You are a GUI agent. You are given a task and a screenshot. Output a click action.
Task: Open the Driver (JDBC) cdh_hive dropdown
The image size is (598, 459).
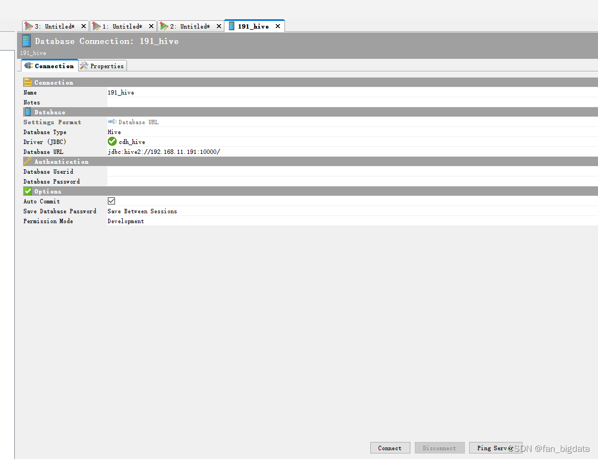[x=353, y=142]
